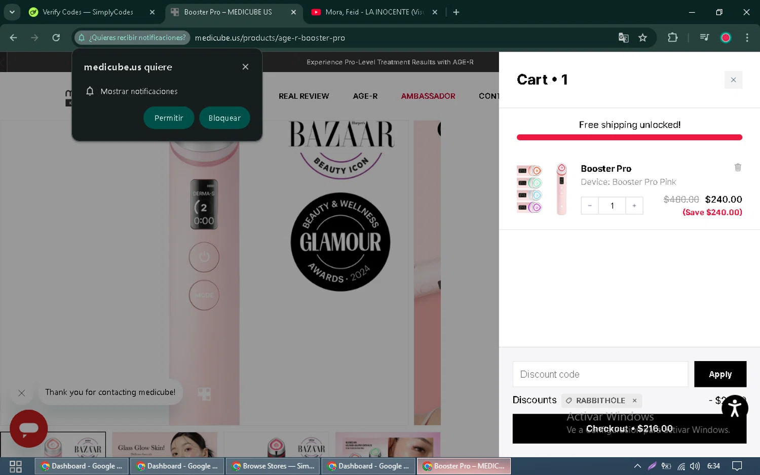
Task: Open the accessibility widget icon
Action: click(x=735, y=408)
